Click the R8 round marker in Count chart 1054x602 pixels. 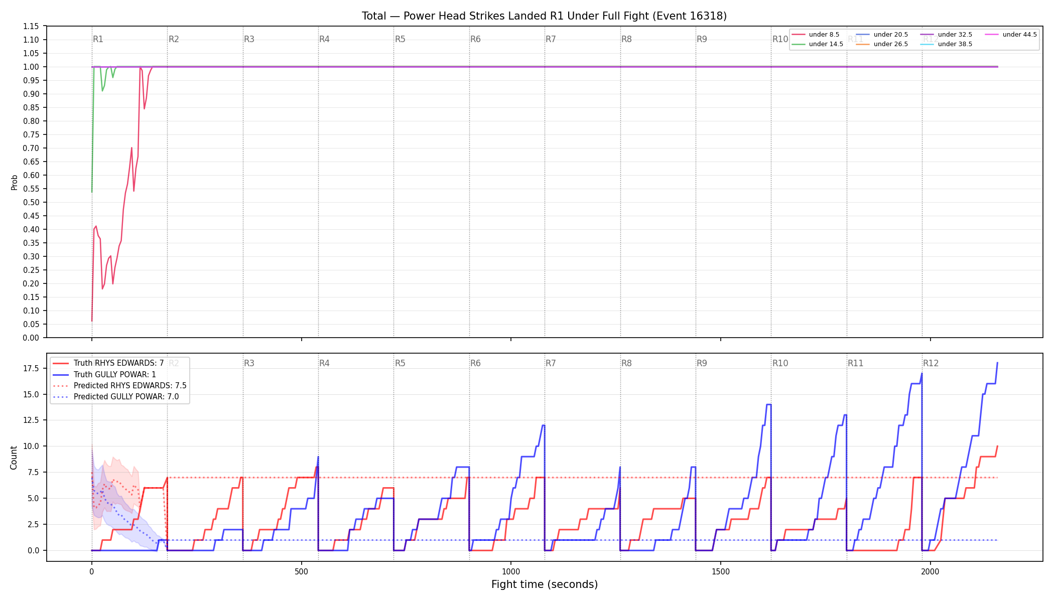[626, 363]
